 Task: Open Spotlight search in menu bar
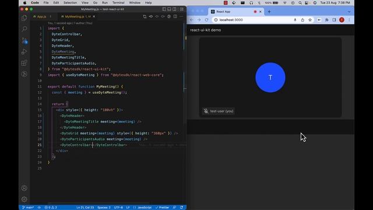(x=300, y=2)
